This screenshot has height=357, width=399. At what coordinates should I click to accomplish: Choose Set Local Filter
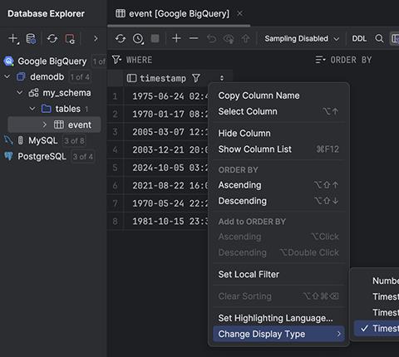point(278,274)
